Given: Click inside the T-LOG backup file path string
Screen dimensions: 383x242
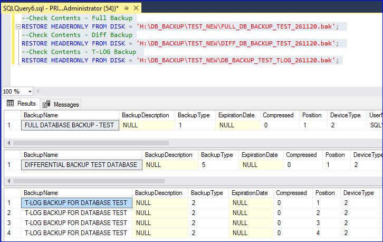Looking at the screenshot, I should pyautogui.click(x=234, y=60).
